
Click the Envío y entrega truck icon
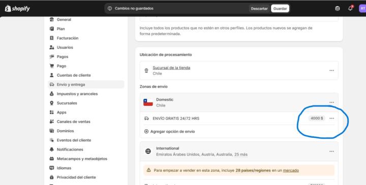coord(51,85)
